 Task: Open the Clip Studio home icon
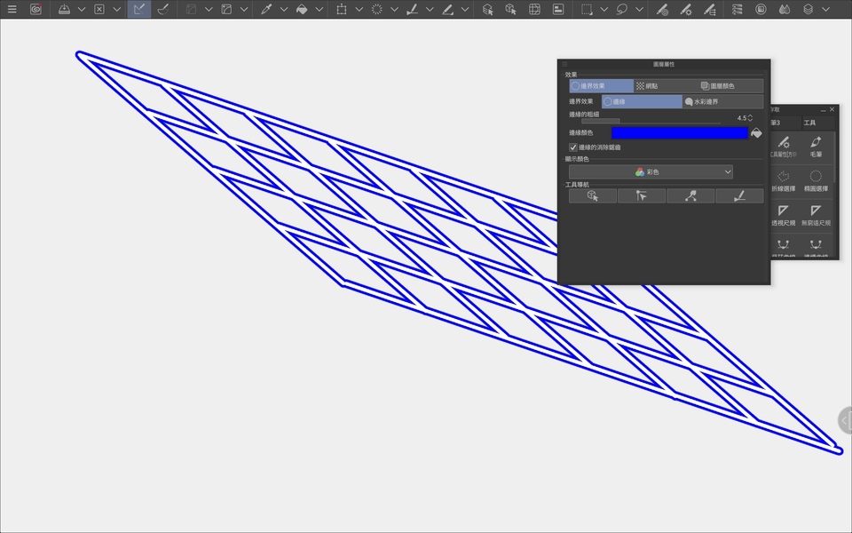[35, 9]
